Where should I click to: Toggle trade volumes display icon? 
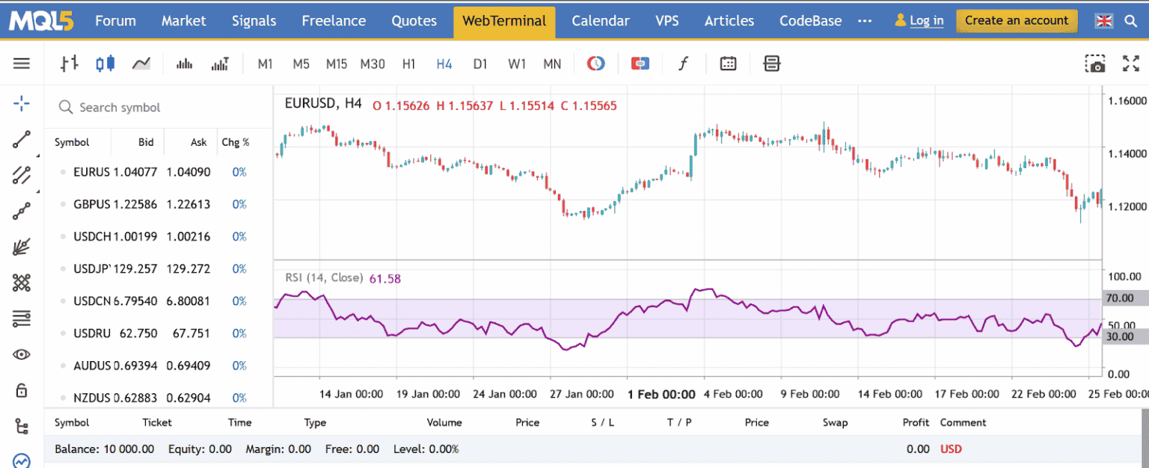220,64
